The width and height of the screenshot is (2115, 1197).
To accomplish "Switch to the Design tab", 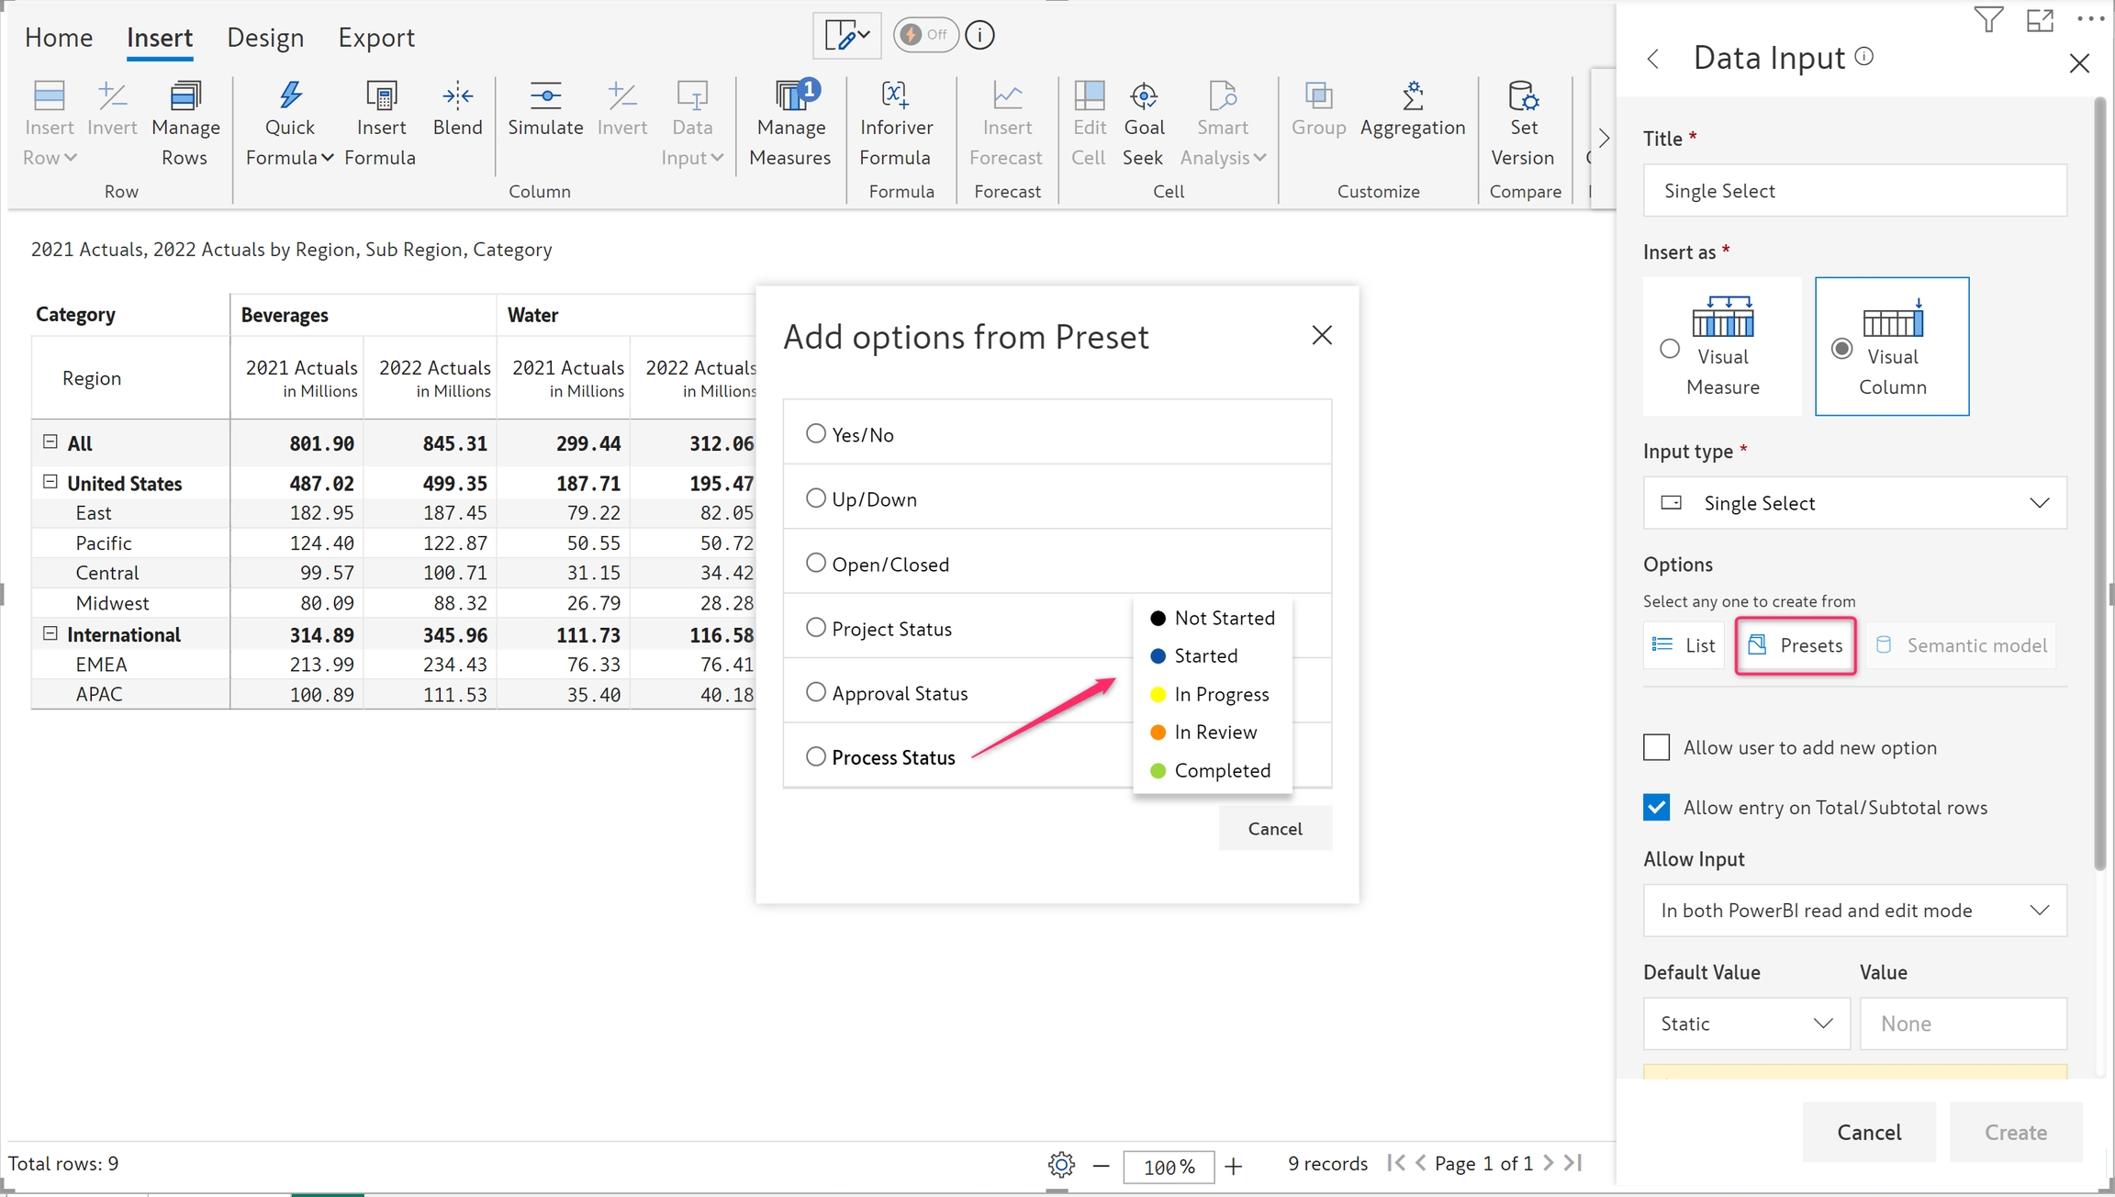I will (265, 38).
